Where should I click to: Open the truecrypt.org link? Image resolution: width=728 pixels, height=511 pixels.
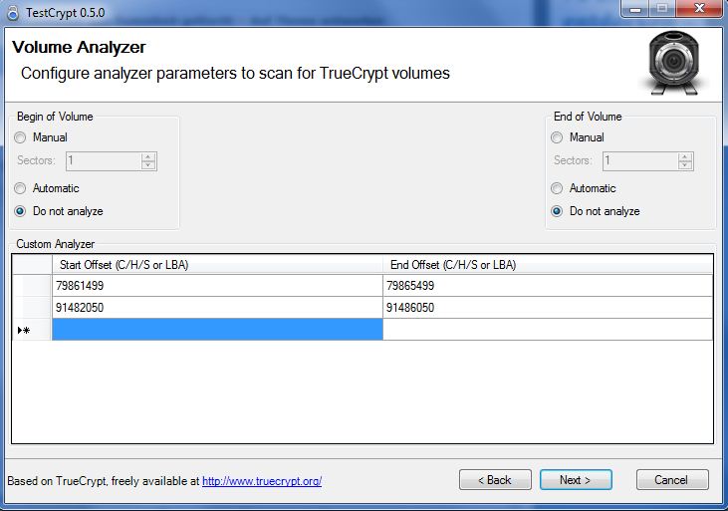click(262, 481)
